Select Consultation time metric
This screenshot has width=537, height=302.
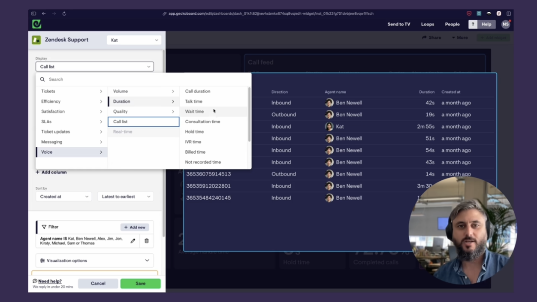click(x=214, y=121)
